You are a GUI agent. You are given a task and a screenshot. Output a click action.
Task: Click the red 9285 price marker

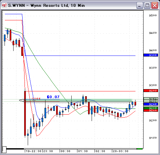coord(151,91)
